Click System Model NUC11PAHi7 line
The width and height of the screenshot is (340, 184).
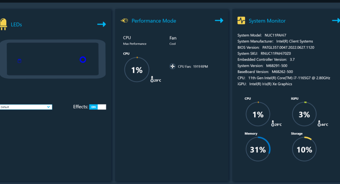[262, 35]
